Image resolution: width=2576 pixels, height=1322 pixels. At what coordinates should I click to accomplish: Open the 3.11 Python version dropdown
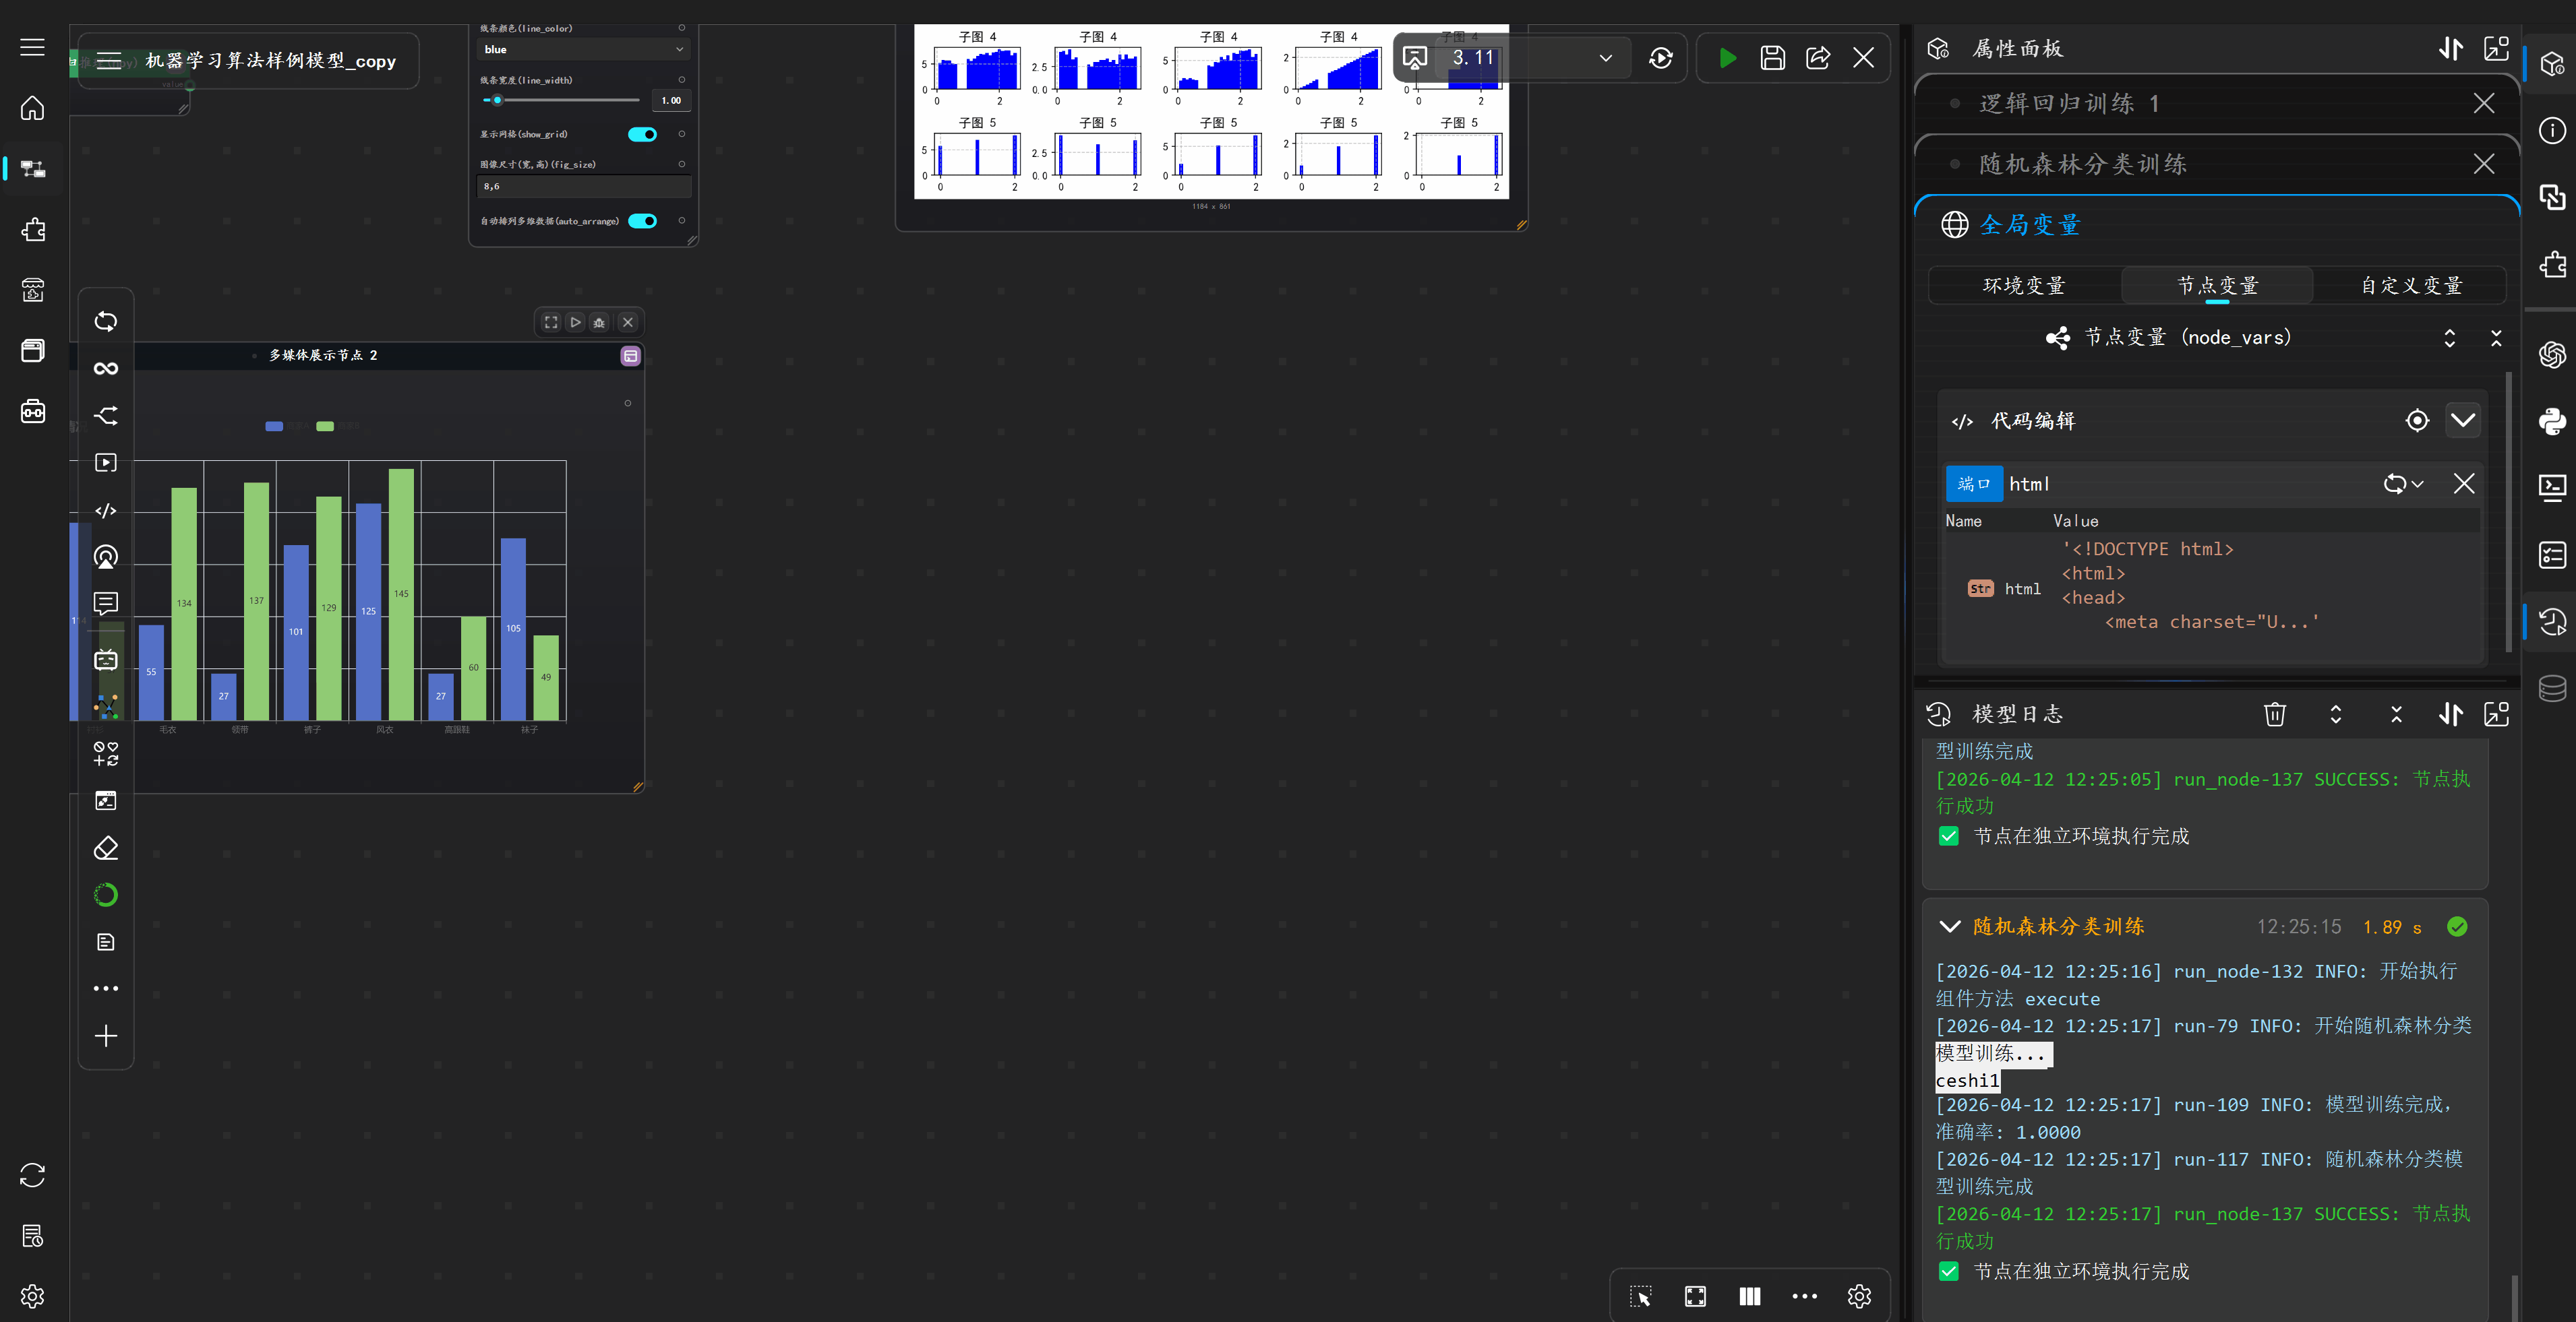click(1532, 58)
